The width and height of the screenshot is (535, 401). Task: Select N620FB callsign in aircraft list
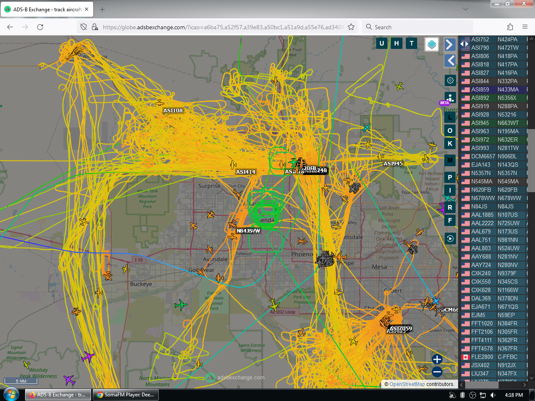click(481, 190)
